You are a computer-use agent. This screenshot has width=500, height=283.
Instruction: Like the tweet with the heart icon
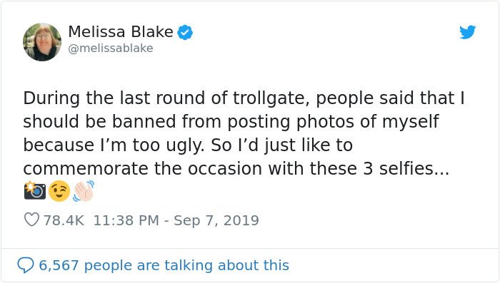point(31,220)
